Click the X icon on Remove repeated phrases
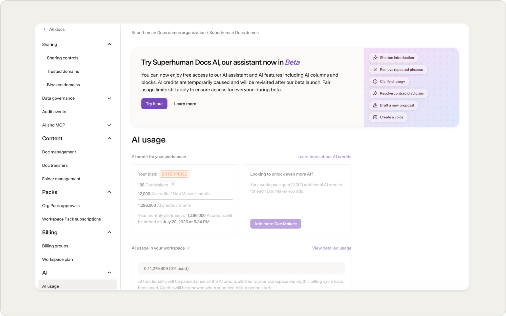The height and width of the screenshot is (316, 506). [x=375, y=70]
